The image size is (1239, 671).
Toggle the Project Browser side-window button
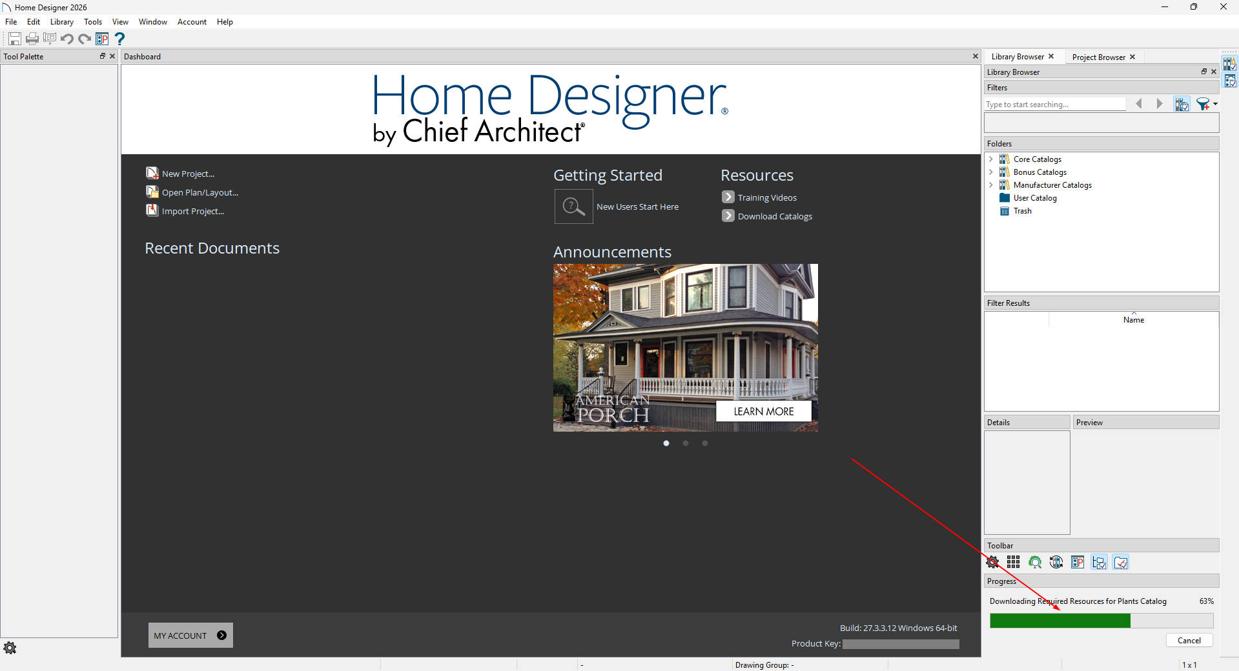coord(1230,81)
